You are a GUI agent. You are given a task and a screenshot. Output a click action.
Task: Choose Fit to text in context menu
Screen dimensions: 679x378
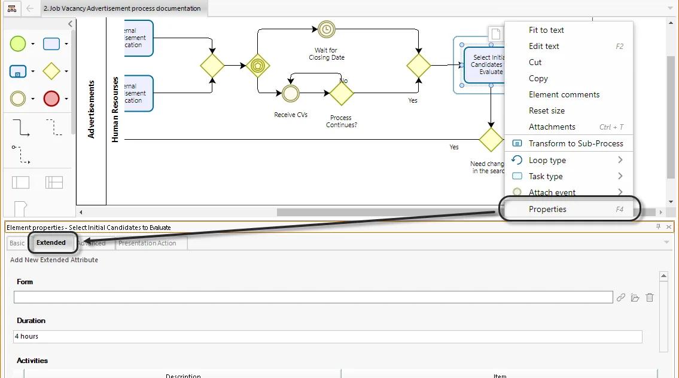[x=569, y=30]
